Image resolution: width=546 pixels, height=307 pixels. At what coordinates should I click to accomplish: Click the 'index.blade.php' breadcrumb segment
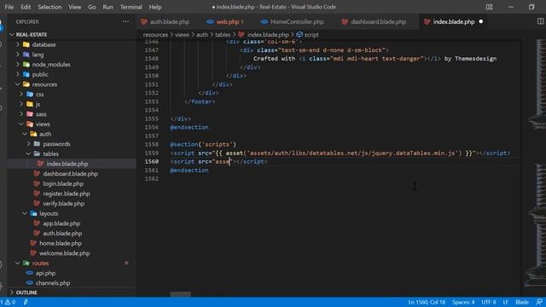268,34
